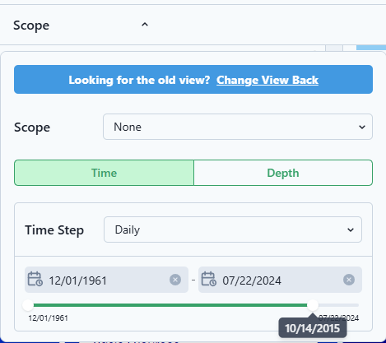Click the end date input field
This screenshot has width=386, height=343.
click(x=280, y=280)
